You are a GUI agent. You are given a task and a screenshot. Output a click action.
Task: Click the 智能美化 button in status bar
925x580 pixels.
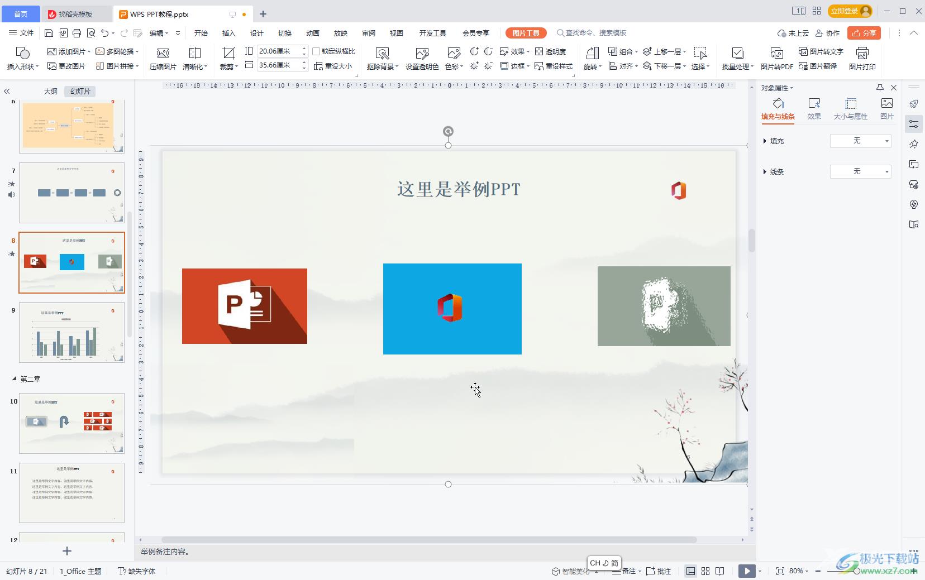point(570,571)
